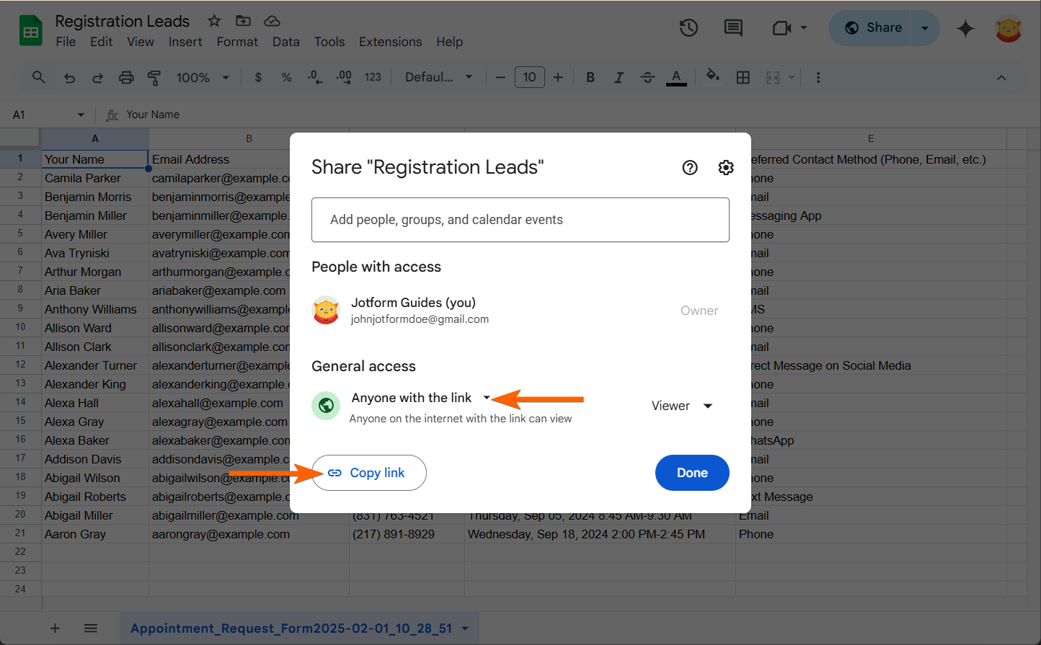1041x645 pixels.
Task: Open the borders tool
Action: coord(743,78)
